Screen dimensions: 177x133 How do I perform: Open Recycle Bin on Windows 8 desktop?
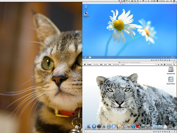(x=86, y=7)
